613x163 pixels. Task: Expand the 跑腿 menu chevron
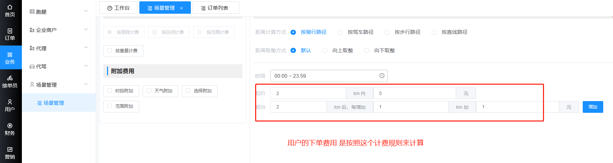(86, 11)
